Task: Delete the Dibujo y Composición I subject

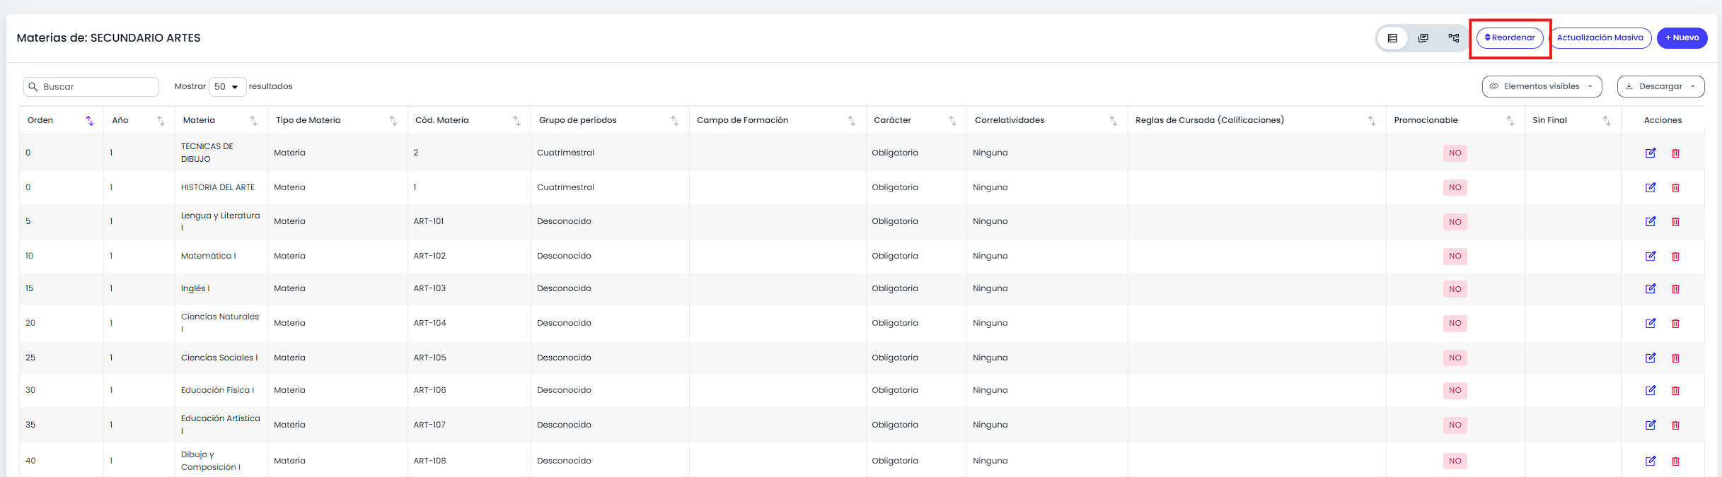Action: [x=1675, y=461]
